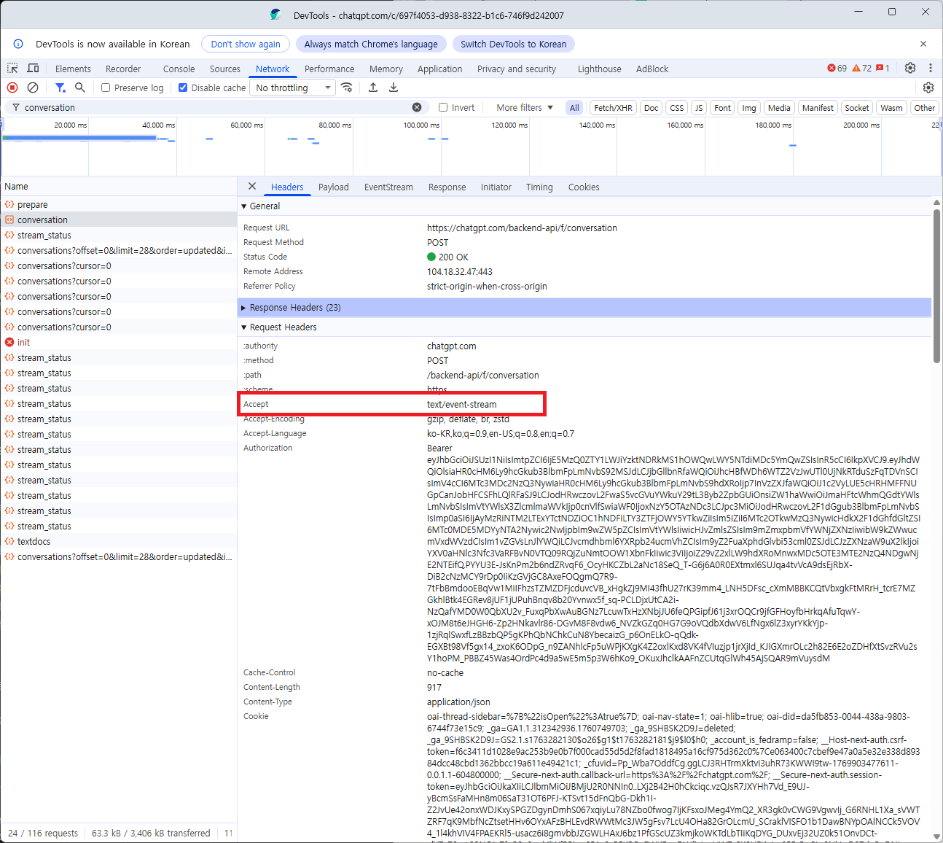The image size is (943, 843).
Task: Click Switch DevTools to Korean button
Action: tap(514, 44)
